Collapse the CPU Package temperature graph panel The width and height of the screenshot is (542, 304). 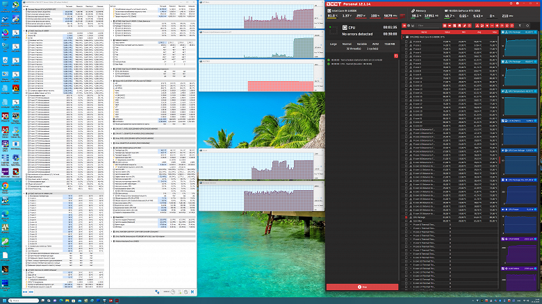tap(503, 32)
